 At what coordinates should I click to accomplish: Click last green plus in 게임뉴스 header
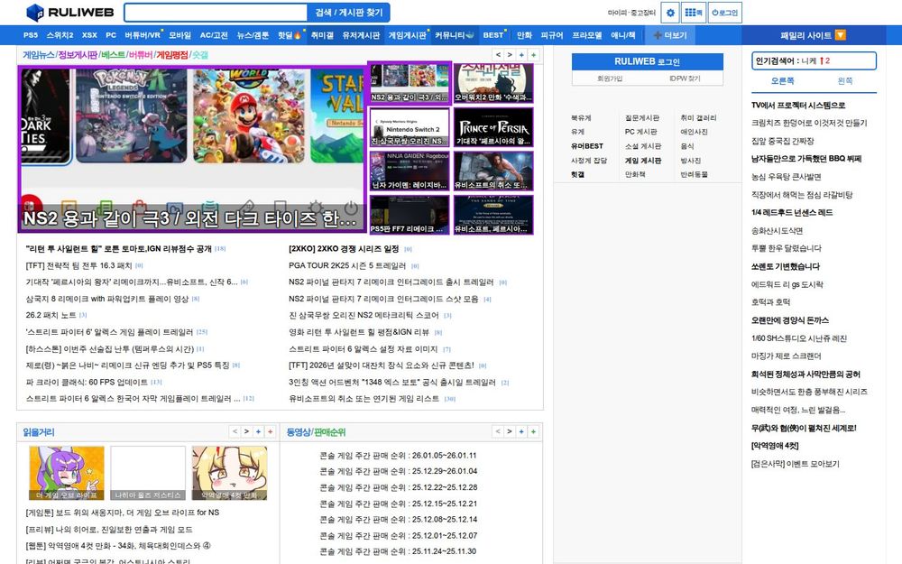point(534,55)
